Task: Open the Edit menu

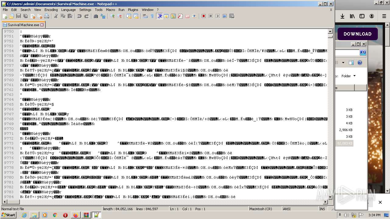Action: click(14, 10)
